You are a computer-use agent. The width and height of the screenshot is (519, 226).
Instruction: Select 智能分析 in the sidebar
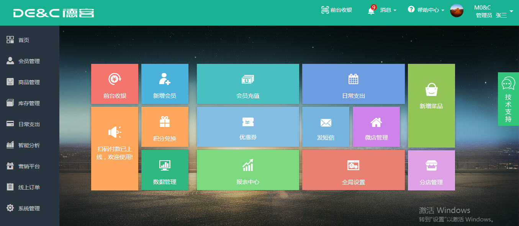pyautogui.click(x=29, y=145)
